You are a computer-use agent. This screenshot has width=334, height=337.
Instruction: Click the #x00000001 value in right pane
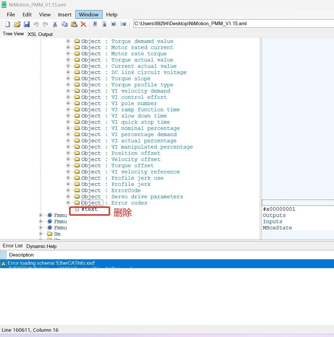(279, 209)
